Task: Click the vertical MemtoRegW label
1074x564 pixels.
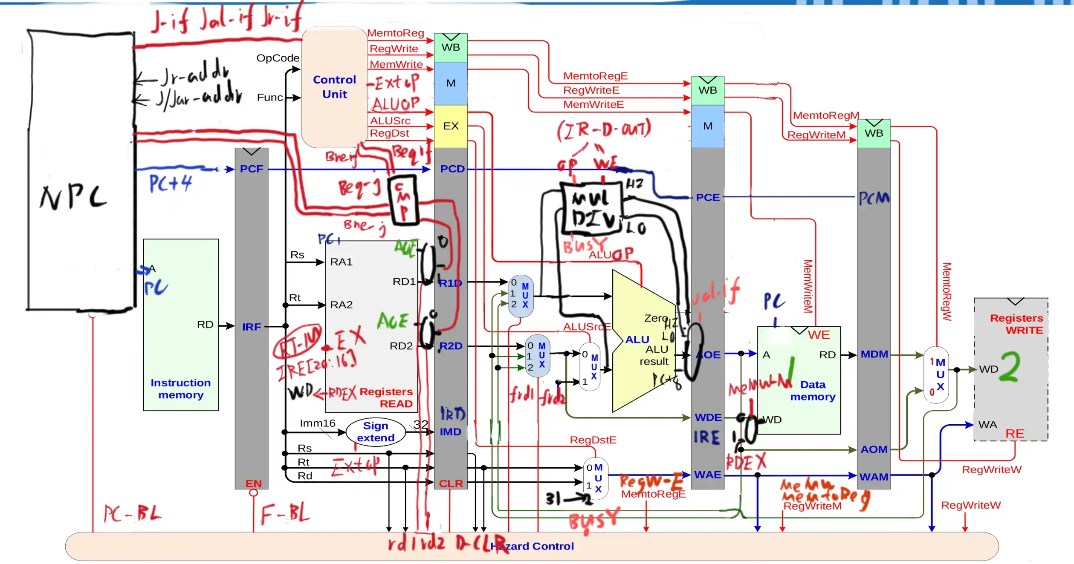Action: pos(946,291)
